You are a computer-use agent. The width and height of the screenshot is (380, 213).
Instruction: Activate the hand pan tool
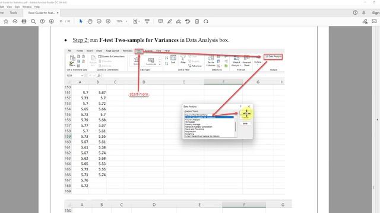tap(90, 21)
